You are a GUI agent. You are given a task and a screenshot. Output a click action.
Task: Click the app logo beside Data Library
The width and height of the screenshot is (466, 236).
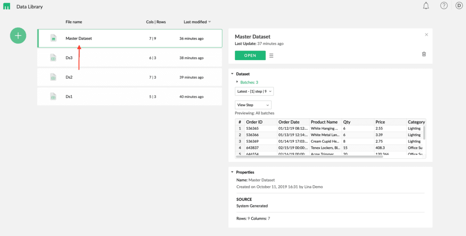point(6,6)
